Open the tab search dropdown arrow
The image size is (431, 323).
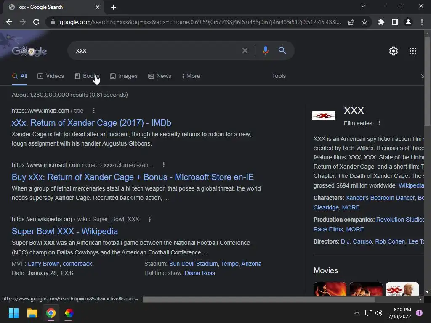(363, 6)
